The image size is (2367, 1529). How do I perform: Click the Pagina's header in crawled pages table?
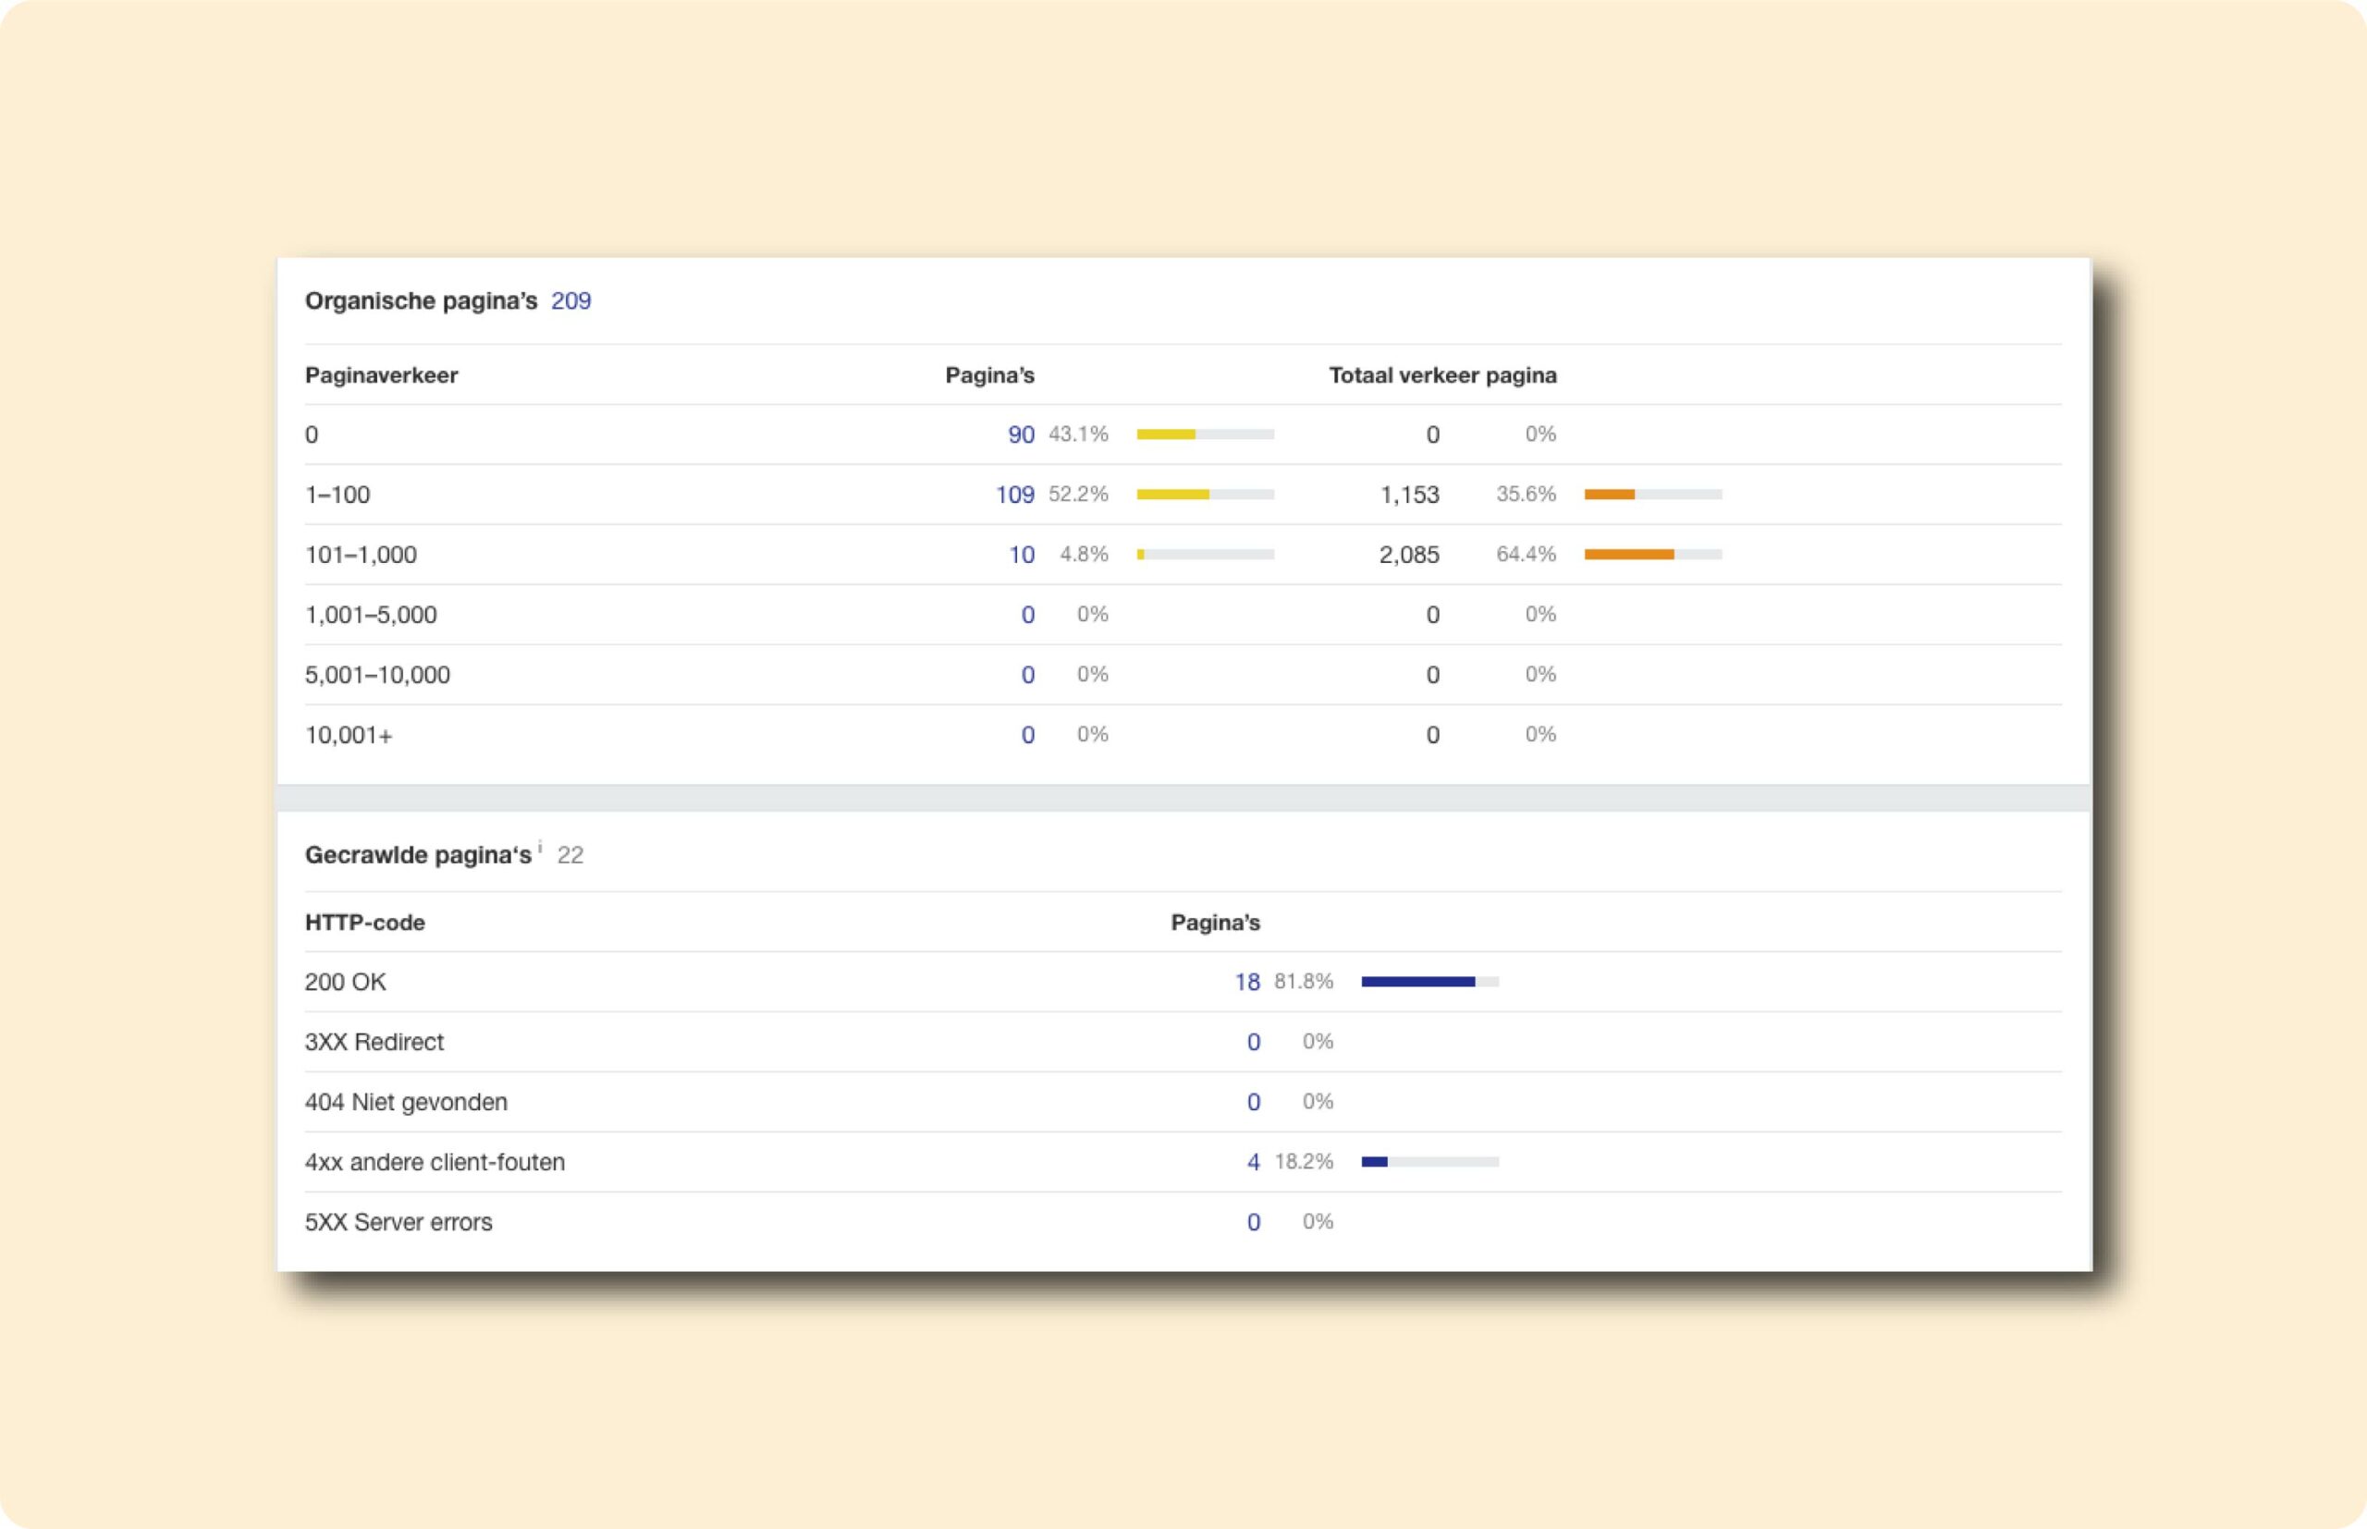click(x=1215, y=923)
